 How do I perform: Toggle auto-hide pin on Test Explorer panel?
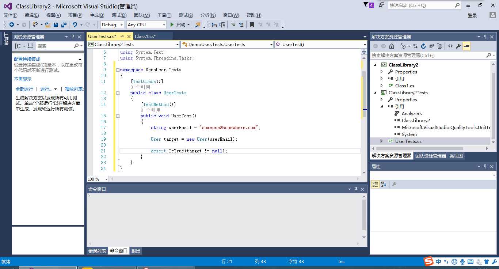[x=73, y=37]
